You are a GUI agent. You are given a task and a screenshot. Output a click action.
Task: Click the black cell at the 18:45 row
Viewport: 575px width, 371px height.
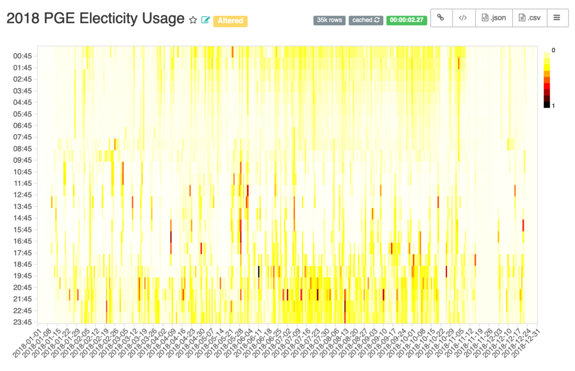pyautogui.click(x=258, y=271)
